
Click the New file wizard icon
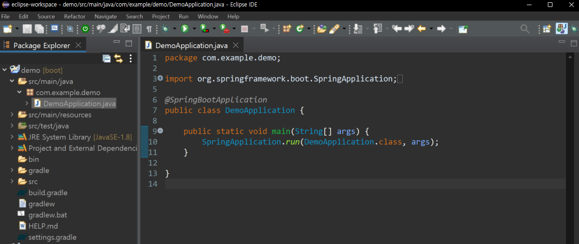pos(7,29)
